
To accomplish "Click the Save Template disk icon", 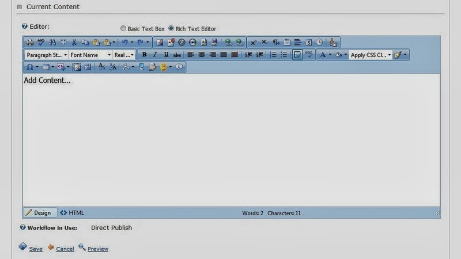I will (214, 42).
